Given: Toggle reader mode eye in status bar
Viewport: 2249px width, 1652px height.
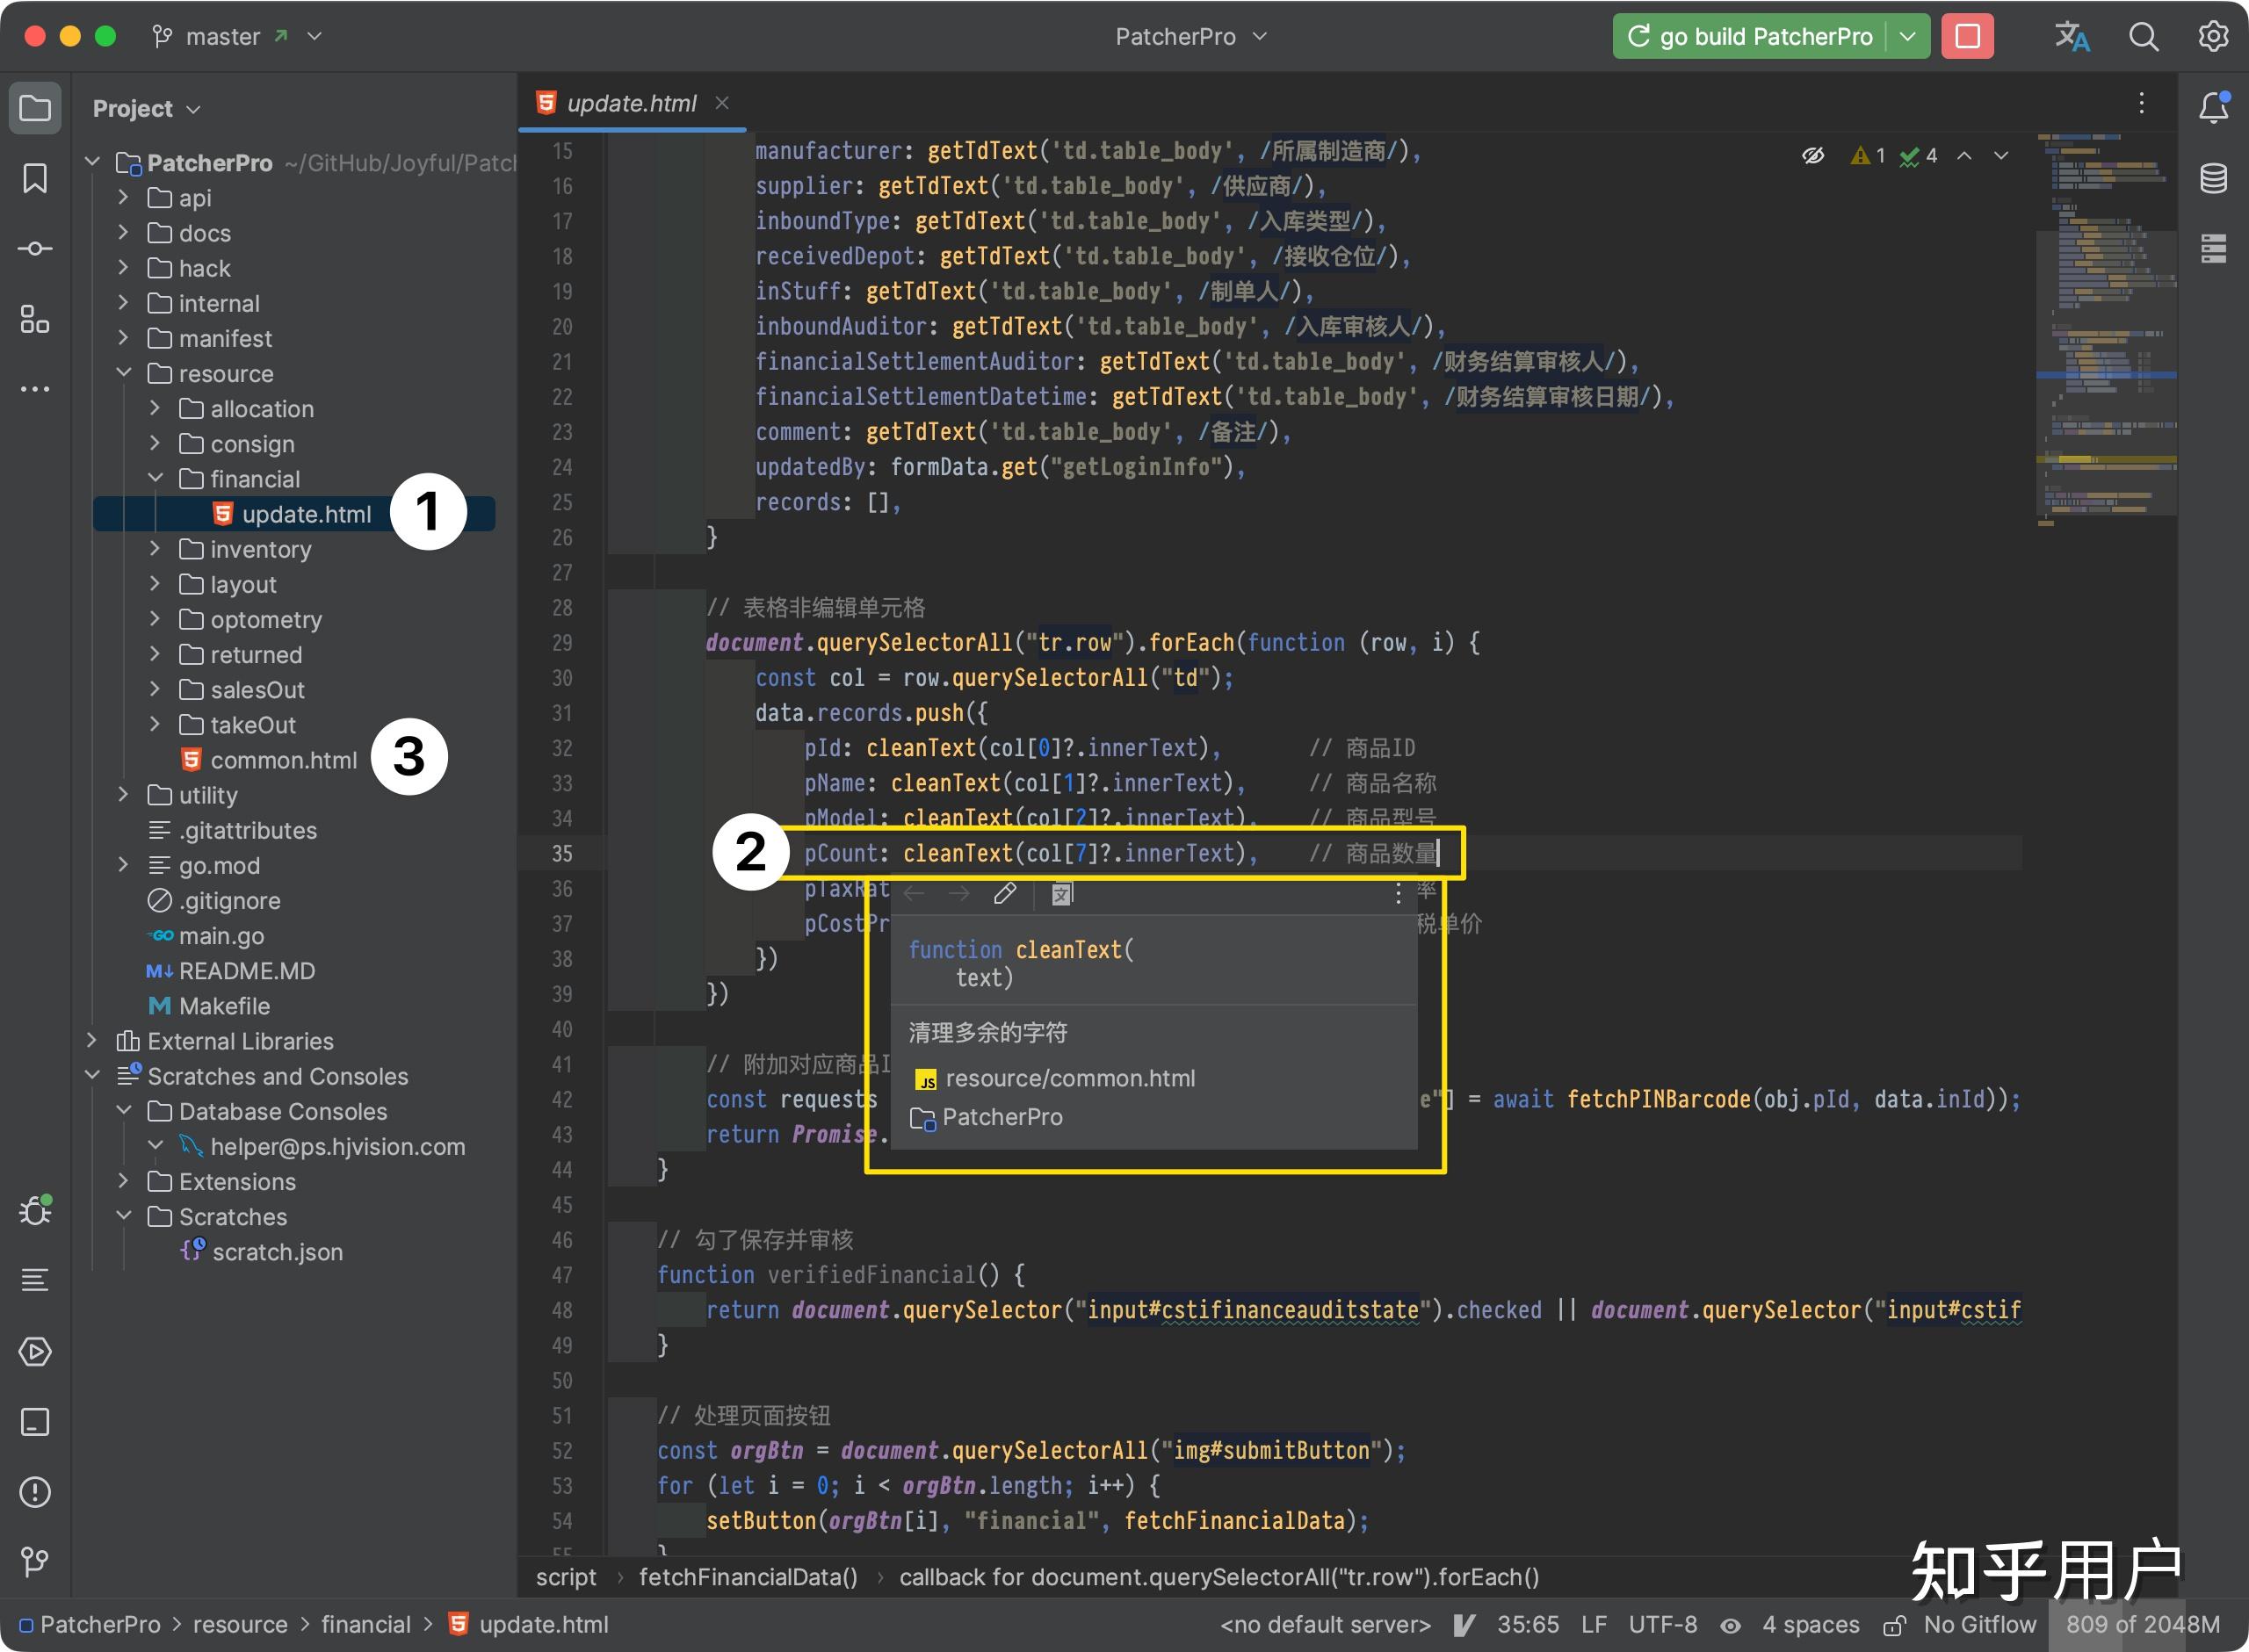Looking at the screenshot, I should tap(1730, 1626).
